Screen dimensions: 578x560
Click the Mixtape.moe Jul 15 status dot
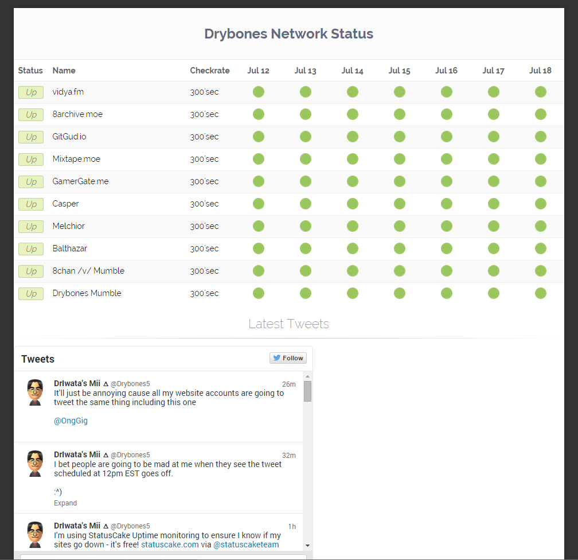point(400,159)
